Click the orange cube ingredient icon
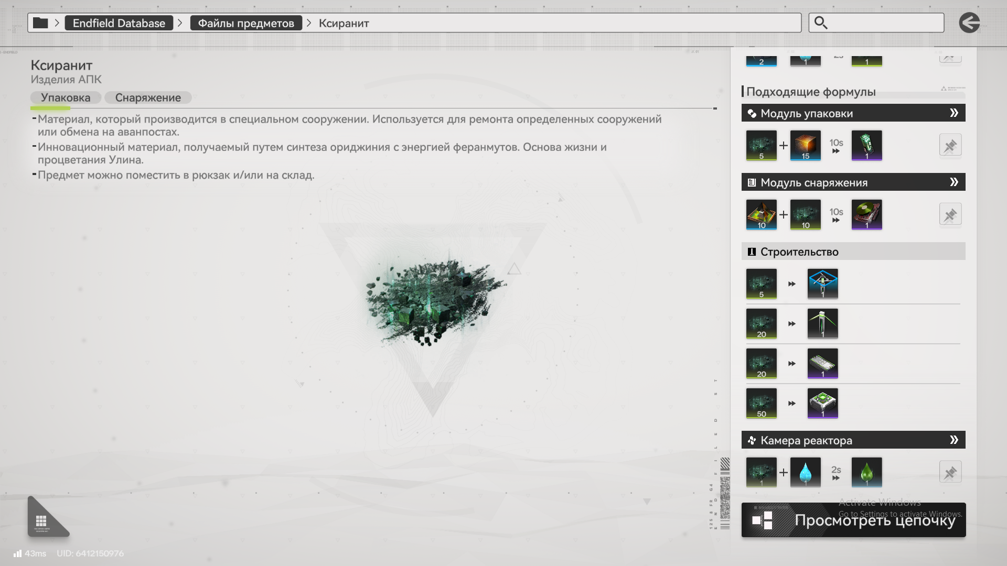 [805, 145]
